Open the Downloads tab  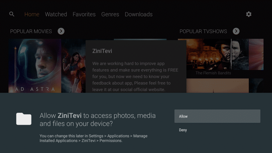pyautogui.click(x=139, y=14)
